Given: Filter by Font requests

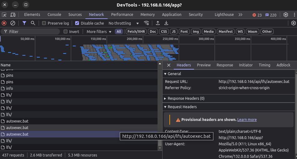Looking at the screenshot, I should 184,31.
